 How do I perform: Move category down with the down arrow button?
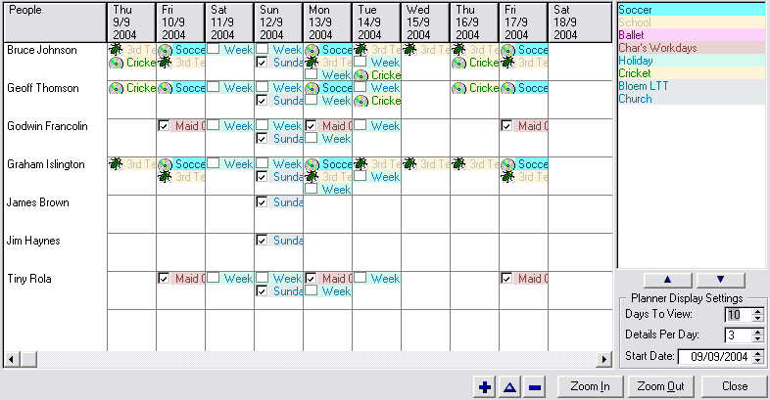pos(721,279)
